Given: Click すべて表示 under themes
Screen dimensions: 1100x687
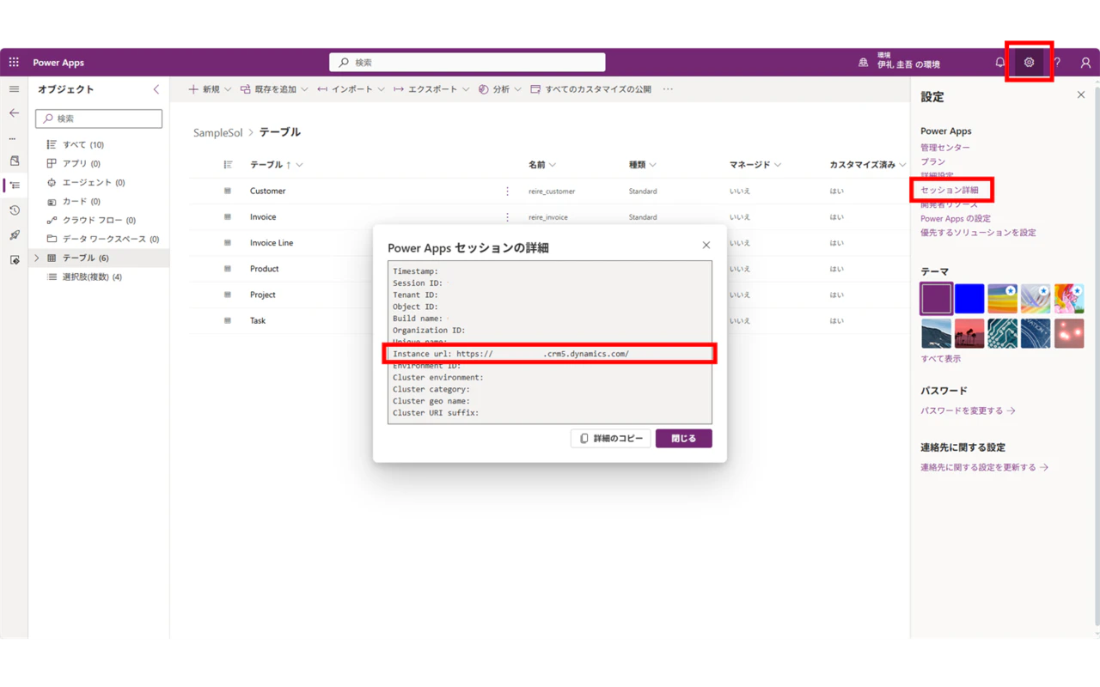Looking at the screenshot, I should pyautogui.click(x=940, y=359).
